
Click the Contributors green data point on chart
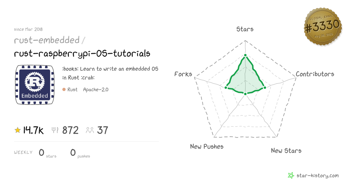[264, 88]
